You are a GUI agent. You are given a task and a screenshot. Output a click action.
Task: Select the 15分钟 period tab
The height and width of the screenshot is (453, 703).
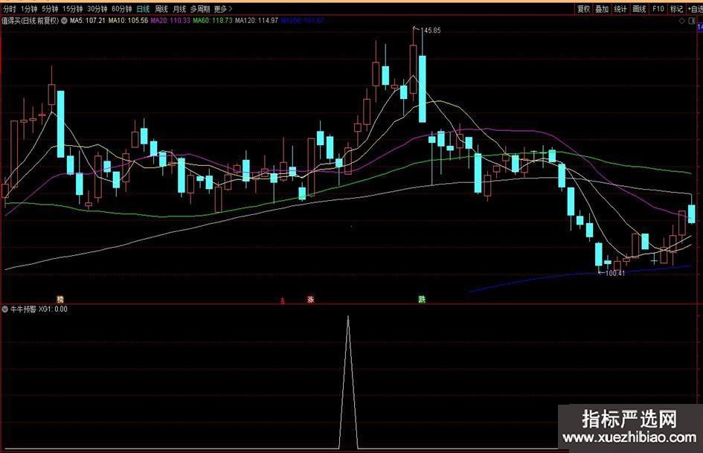click(x=73, y=9)
